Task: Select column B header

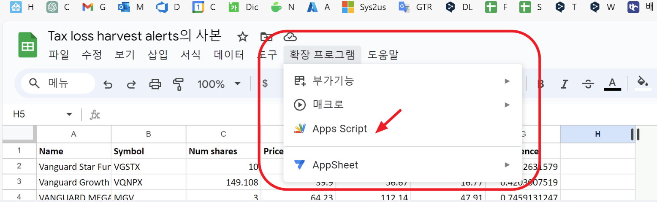Action: pos(149,134)
